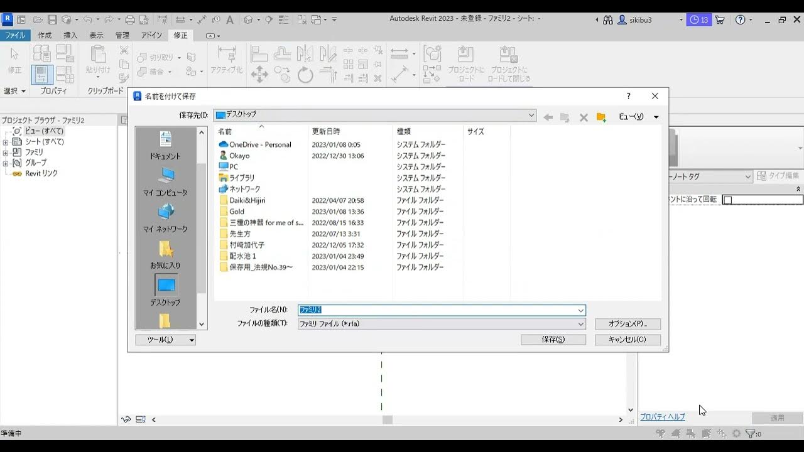Open the Autodesk App Store cart icon
The image size is (804, 452).
click(x=720, y=19)
